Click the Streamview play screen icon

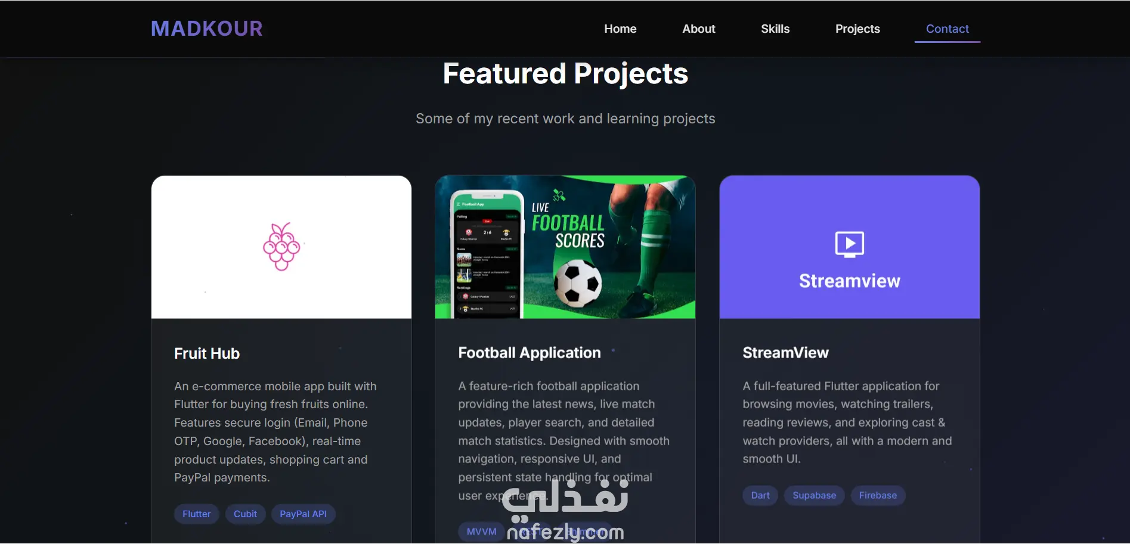pos(849,244)
